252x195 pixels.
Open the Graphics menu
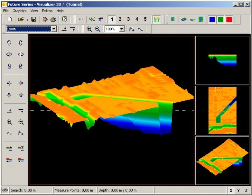(x=20, y=11)
